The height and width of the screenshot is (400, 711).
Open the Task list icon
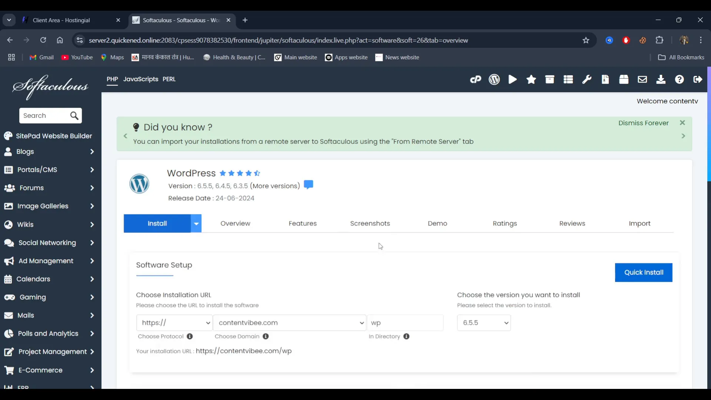tap(568, 80)
